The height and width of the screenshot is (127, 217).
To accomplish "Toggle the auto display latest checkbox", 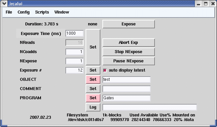I will click(105, 70).
